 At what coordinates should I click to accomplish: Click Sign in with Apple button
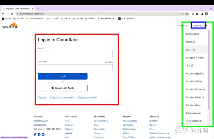(x=63, y=88)
